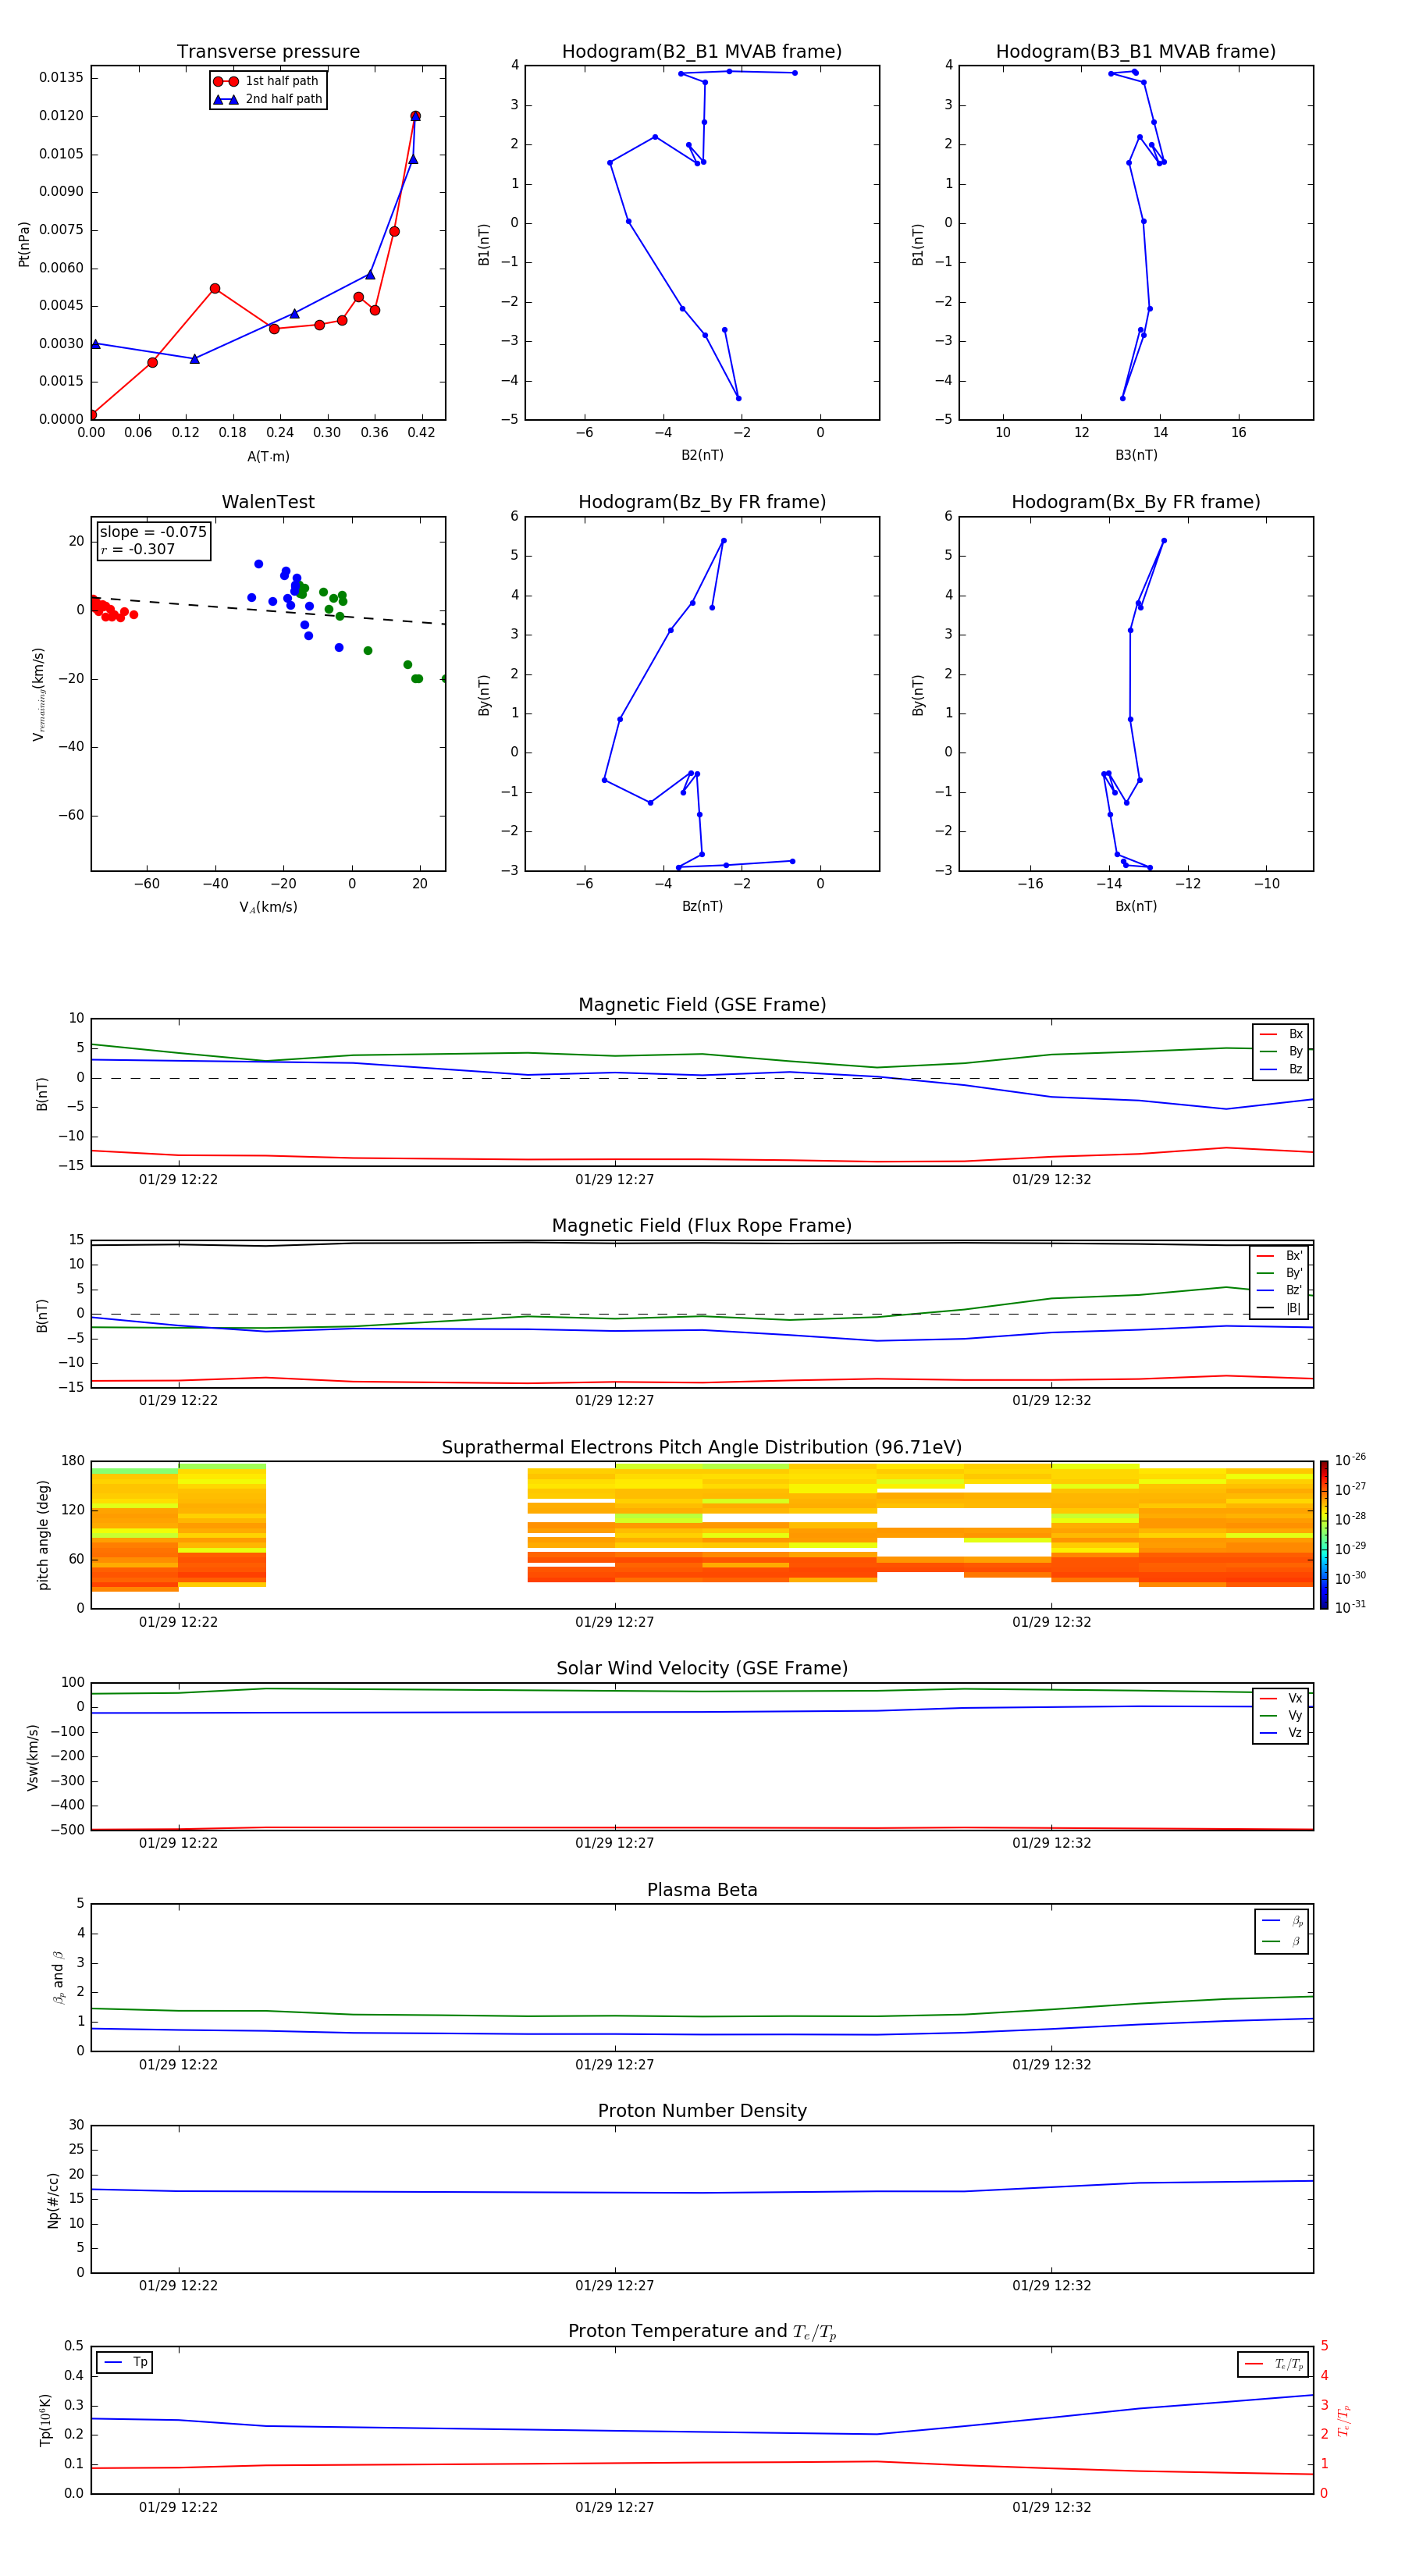Click the "Hodogram(Bz_By FR frame)" title

click(x=702, y=502)
